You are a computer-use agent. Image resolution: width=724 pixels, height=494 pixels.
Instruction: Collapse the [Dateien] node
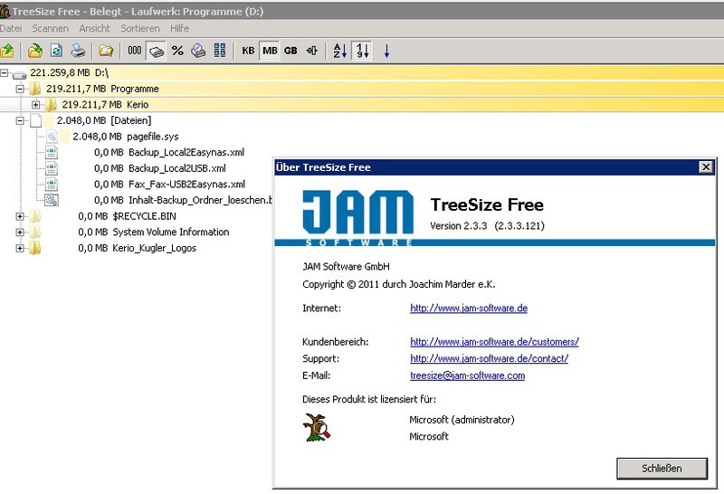[x=20, y=121]
